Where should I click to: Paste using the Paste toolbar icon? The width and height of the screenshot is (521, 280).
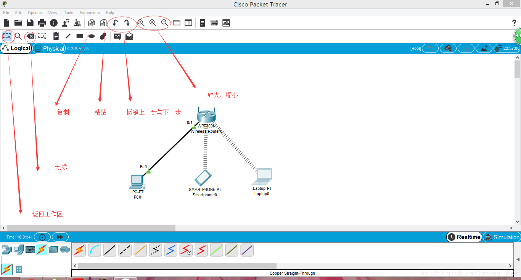(103, 23)
